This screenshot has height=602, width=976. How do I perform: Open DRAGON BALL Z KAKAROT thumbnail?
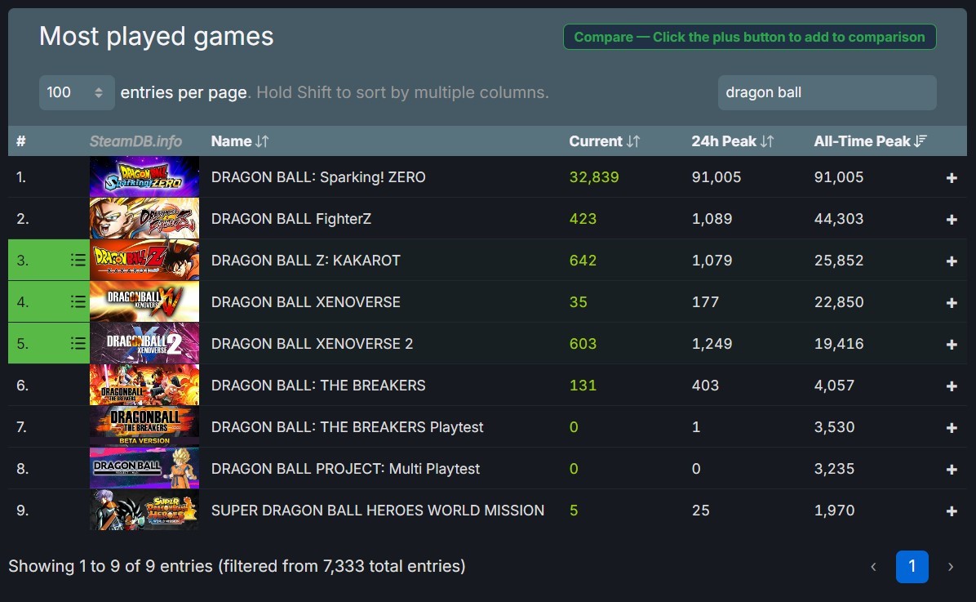144,260
